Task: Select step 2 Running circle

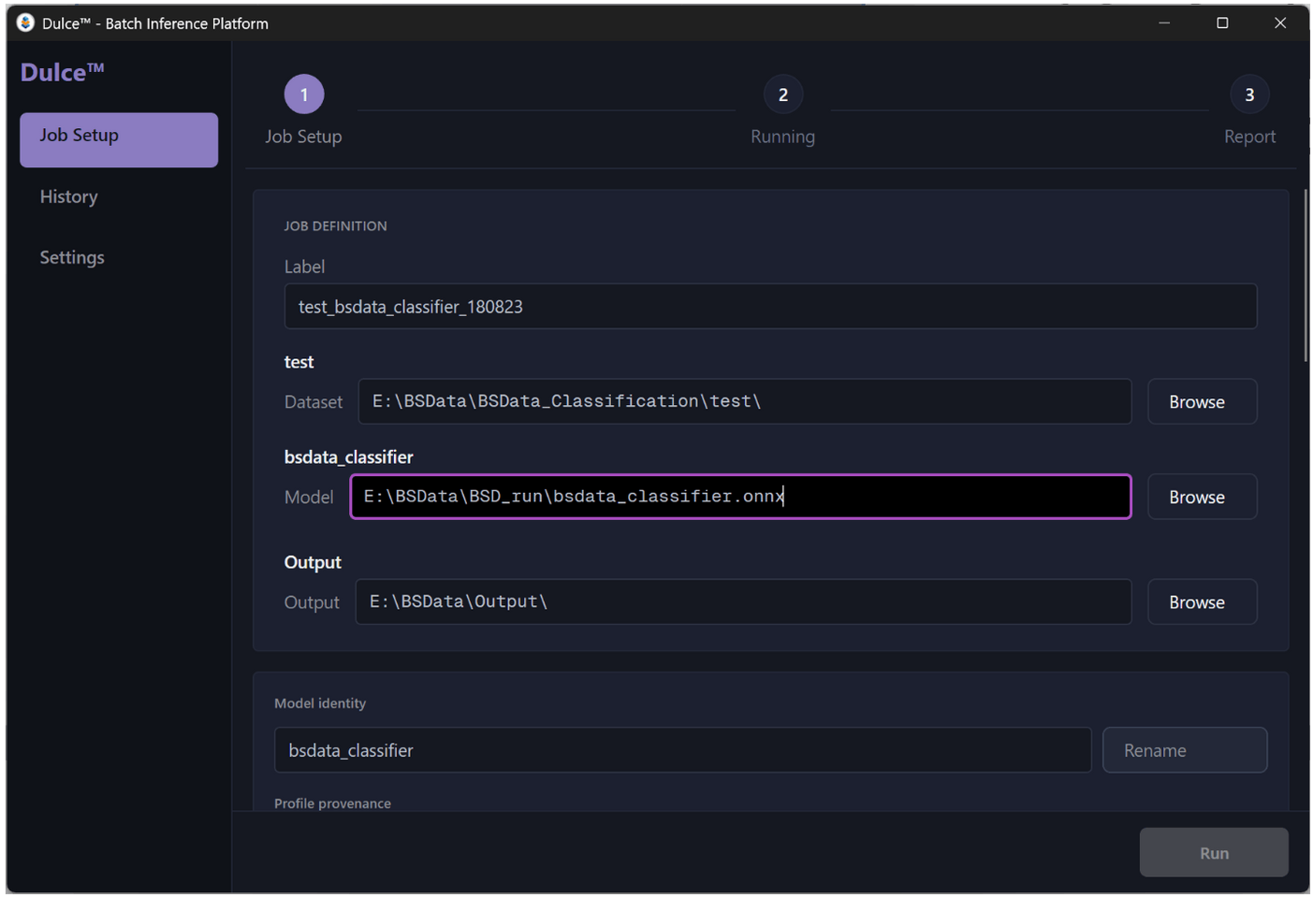Action: point(783,94)
